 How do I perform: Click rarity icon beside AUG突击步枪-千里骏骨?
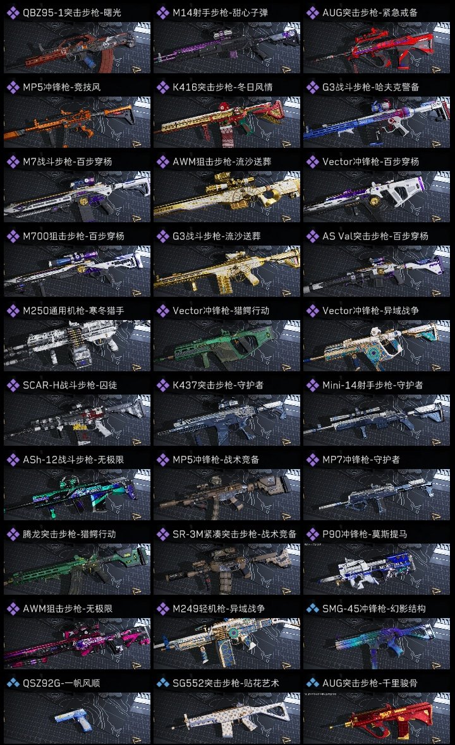(312, 683)
